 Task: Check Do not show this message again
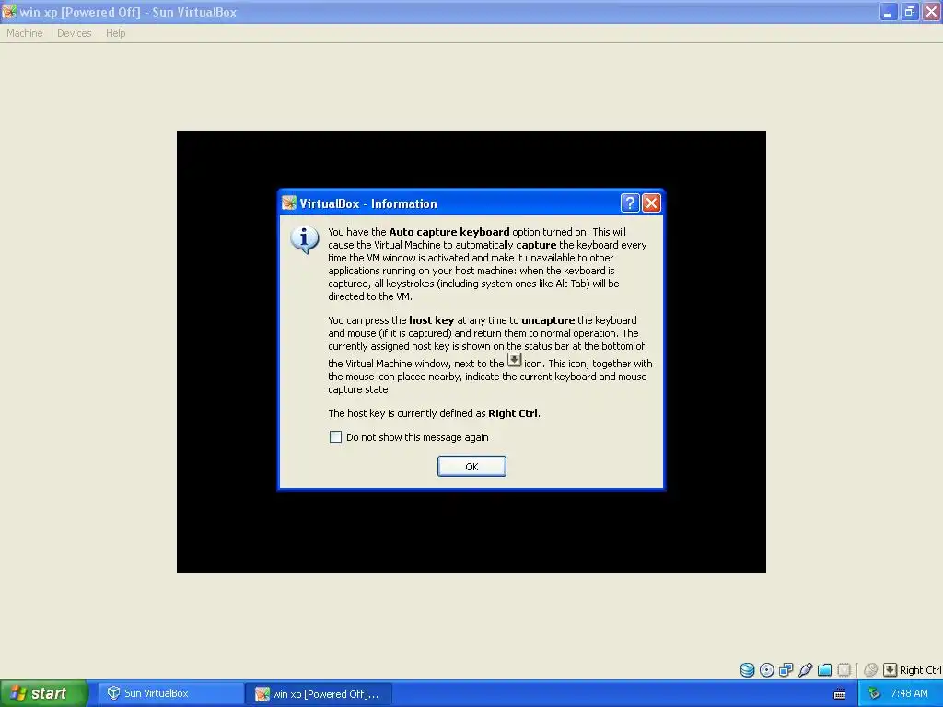335,437
